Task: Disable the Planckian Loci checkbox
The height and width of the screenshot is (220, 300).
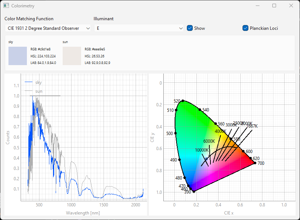Action: pyautogui.click(x=245, y=28)
